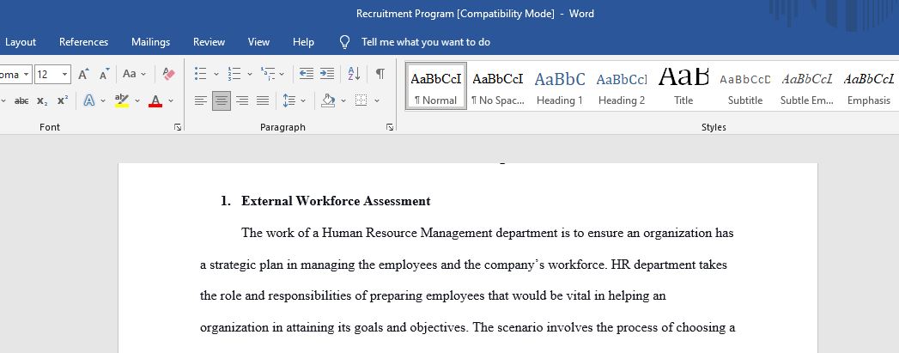Click the Tell me lightbulb icon
This screenshot has height=353, width=899.
[344, 42]
